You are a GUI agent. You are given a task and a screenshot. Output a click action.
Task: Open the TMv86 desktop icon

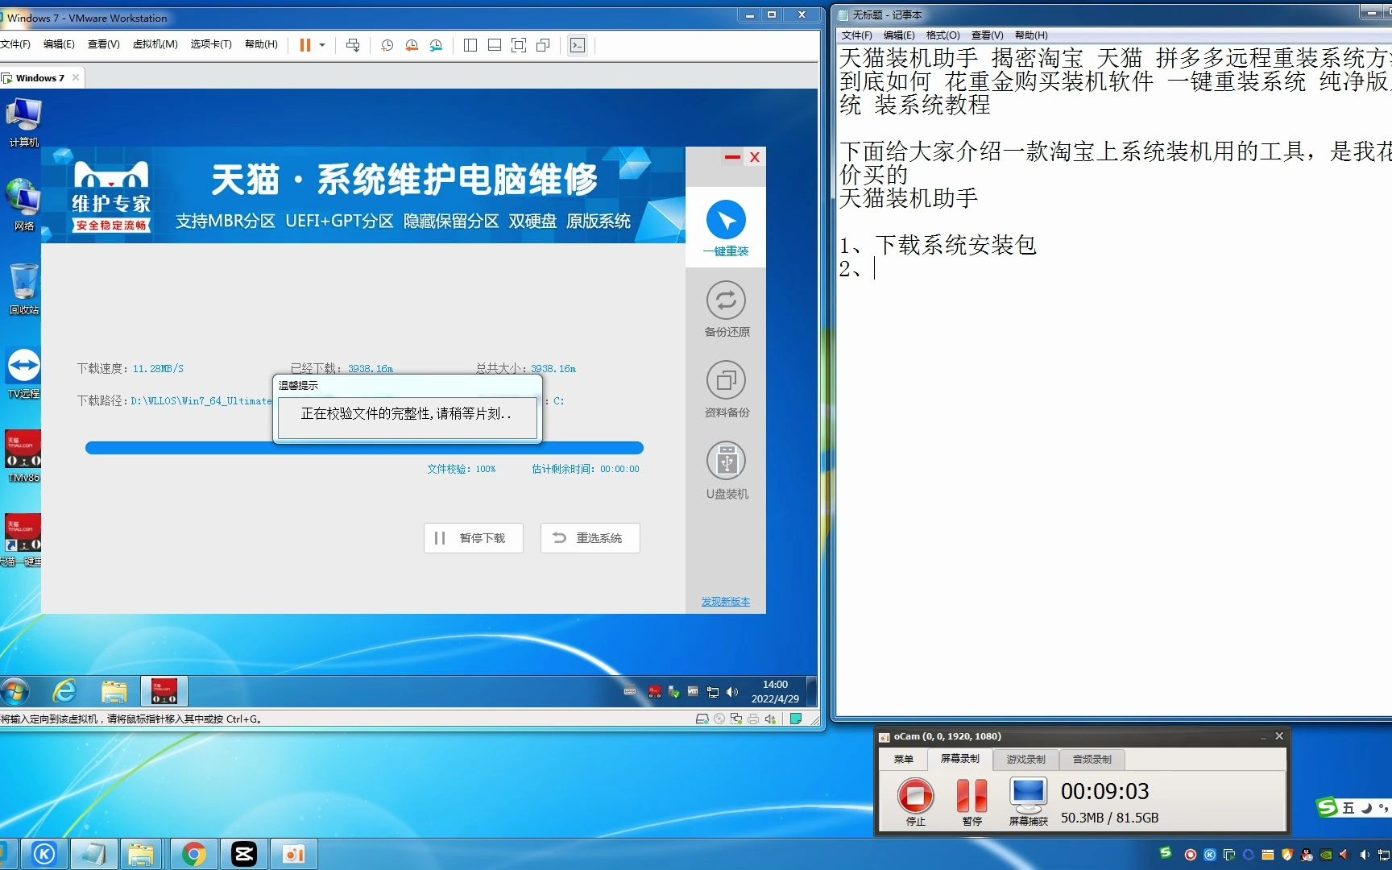coord(23,457)
